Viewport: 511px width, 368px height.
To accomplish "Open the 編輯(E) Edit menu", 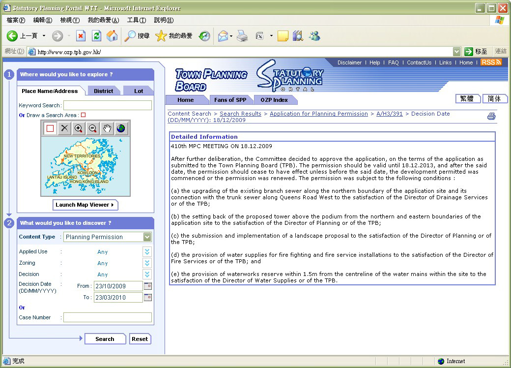I will click(43, 20).
